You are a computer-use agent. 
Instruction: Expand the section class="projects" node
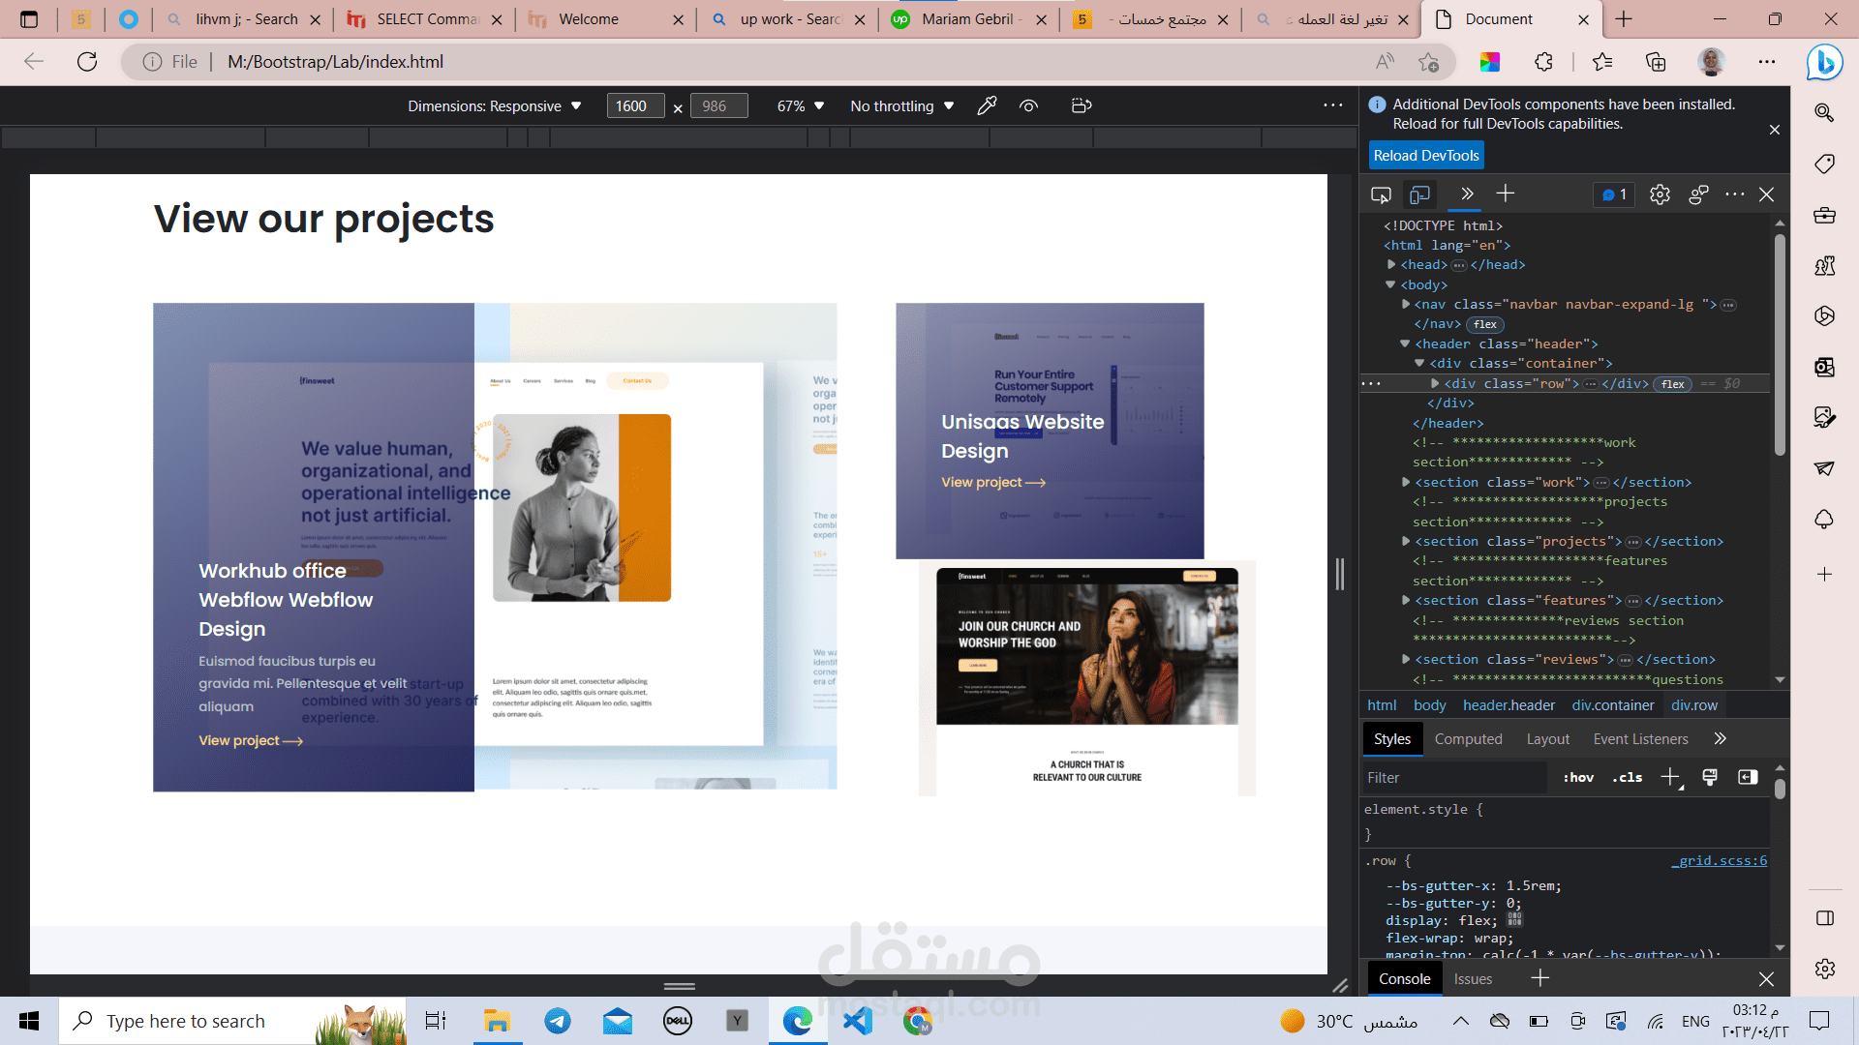1406,541
